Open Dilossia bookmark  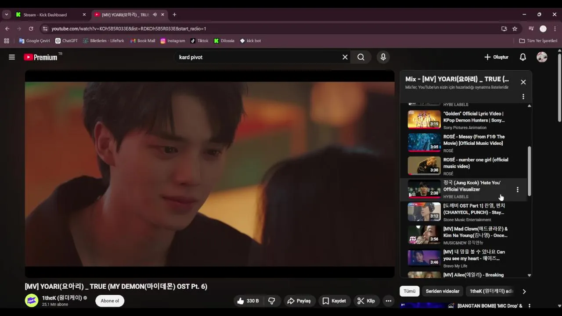click(224, 41)
